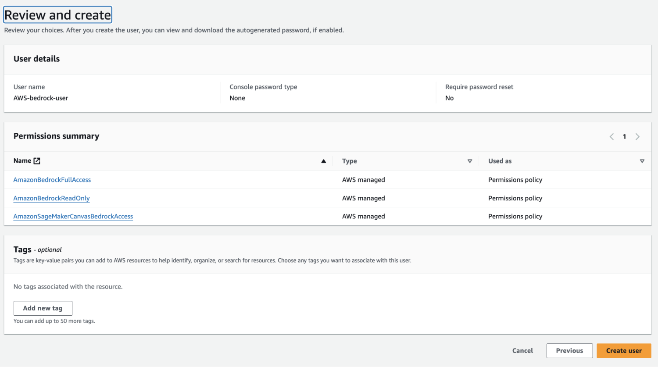Screen dimensions: 658x367
Task: Click the ascending sort arrow on Name column
Action: (x=324, y=161)
